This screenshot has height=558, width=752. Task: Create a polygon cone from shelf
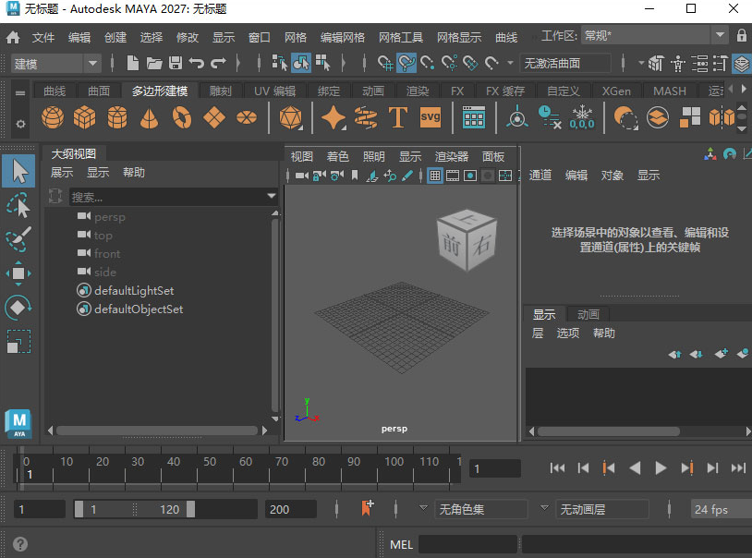(149, 117)
